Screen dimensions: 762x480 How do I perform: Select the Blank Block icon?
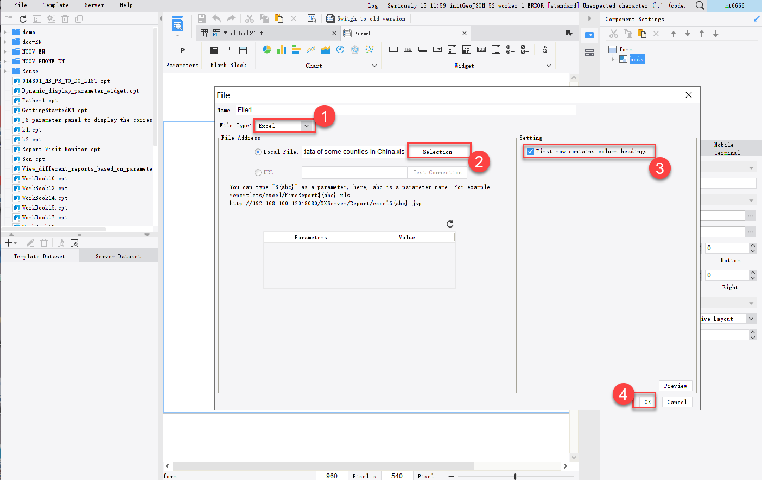click(213, 49)
